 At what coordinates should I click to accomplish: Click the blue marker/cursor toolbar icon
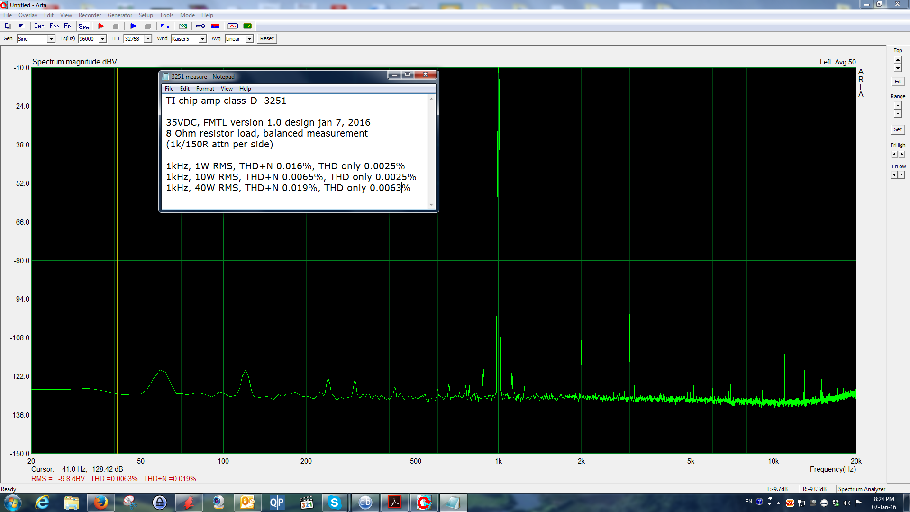coord(200,26)
